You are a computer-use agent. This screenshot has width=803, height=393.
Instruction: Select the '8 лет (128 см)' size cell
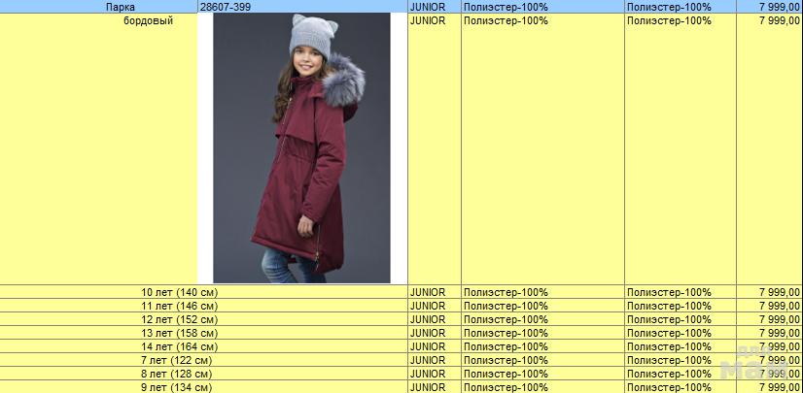point(176,374)
